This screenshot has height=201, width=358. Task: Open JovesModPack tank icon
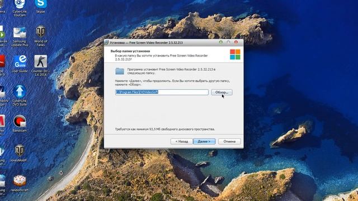(20, 153)
